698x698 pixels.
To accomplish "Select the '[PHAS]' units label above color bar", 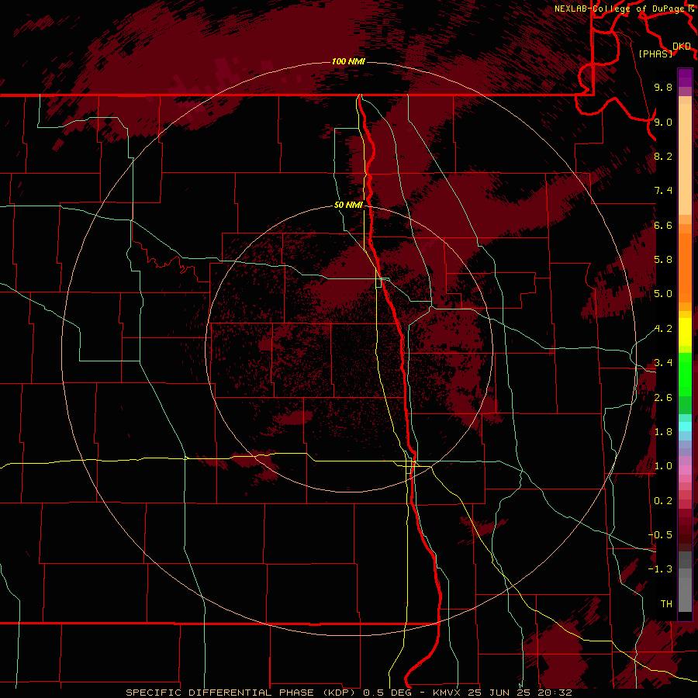I will [x=655, y=54].
